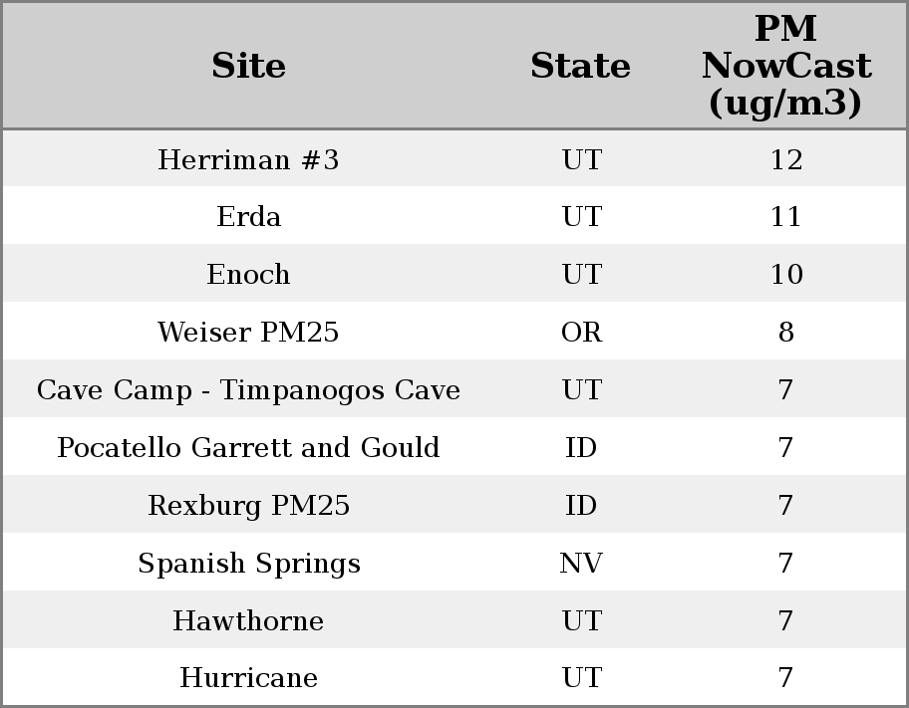Viewport: 909px width, 708px height.
Task: Click Herriman's PM value of 12
Action: tap(785, 159)
